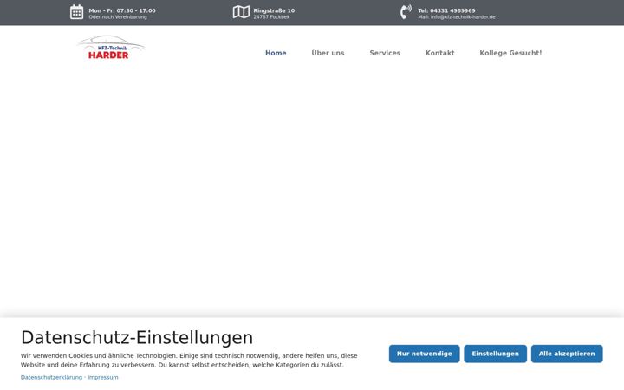The height and width of the screenshot is (390, 624).
Task: Accept only necessary cookies with Nur notwendige
Action: (x=424, y=354)
